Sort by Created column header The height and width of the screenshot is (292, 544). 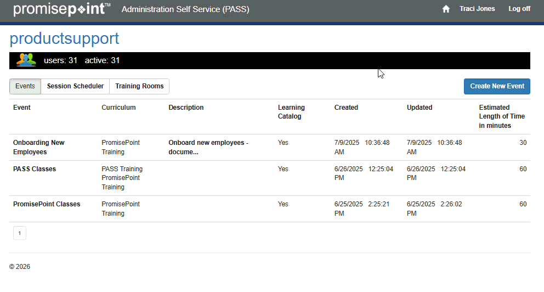click(x=346, y=108)
